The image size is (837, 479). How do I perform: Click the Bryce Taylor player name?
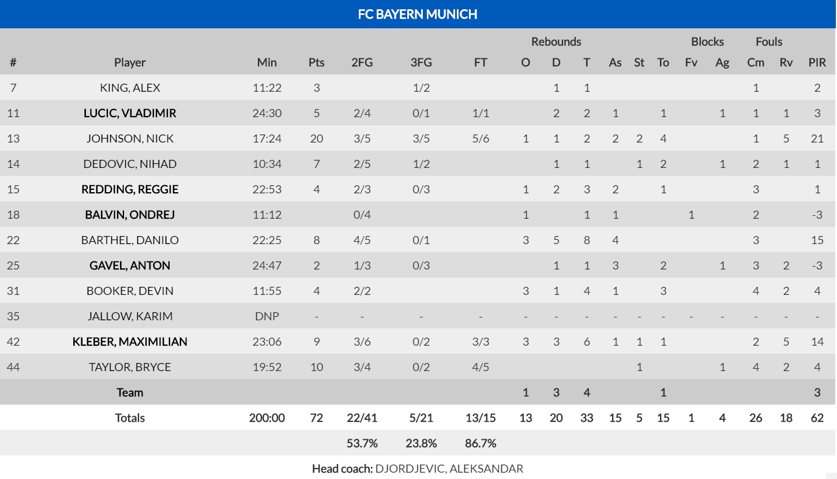pyautogui.click(x=130, y=367)
